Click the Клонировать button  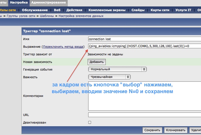(x=175, y=130)
